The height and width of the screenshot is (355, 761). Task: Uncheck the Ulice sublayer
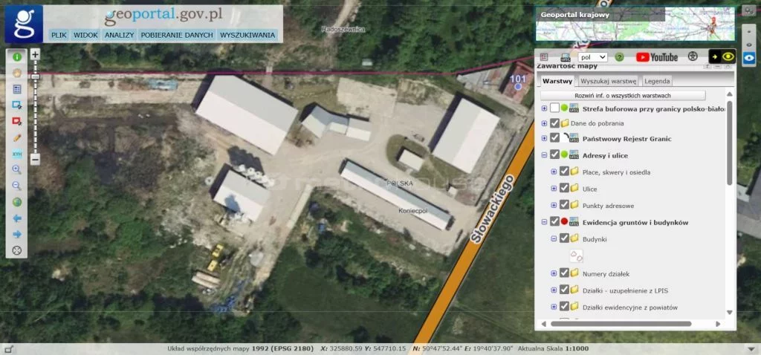pyautogui.click(x=564, y=189)
